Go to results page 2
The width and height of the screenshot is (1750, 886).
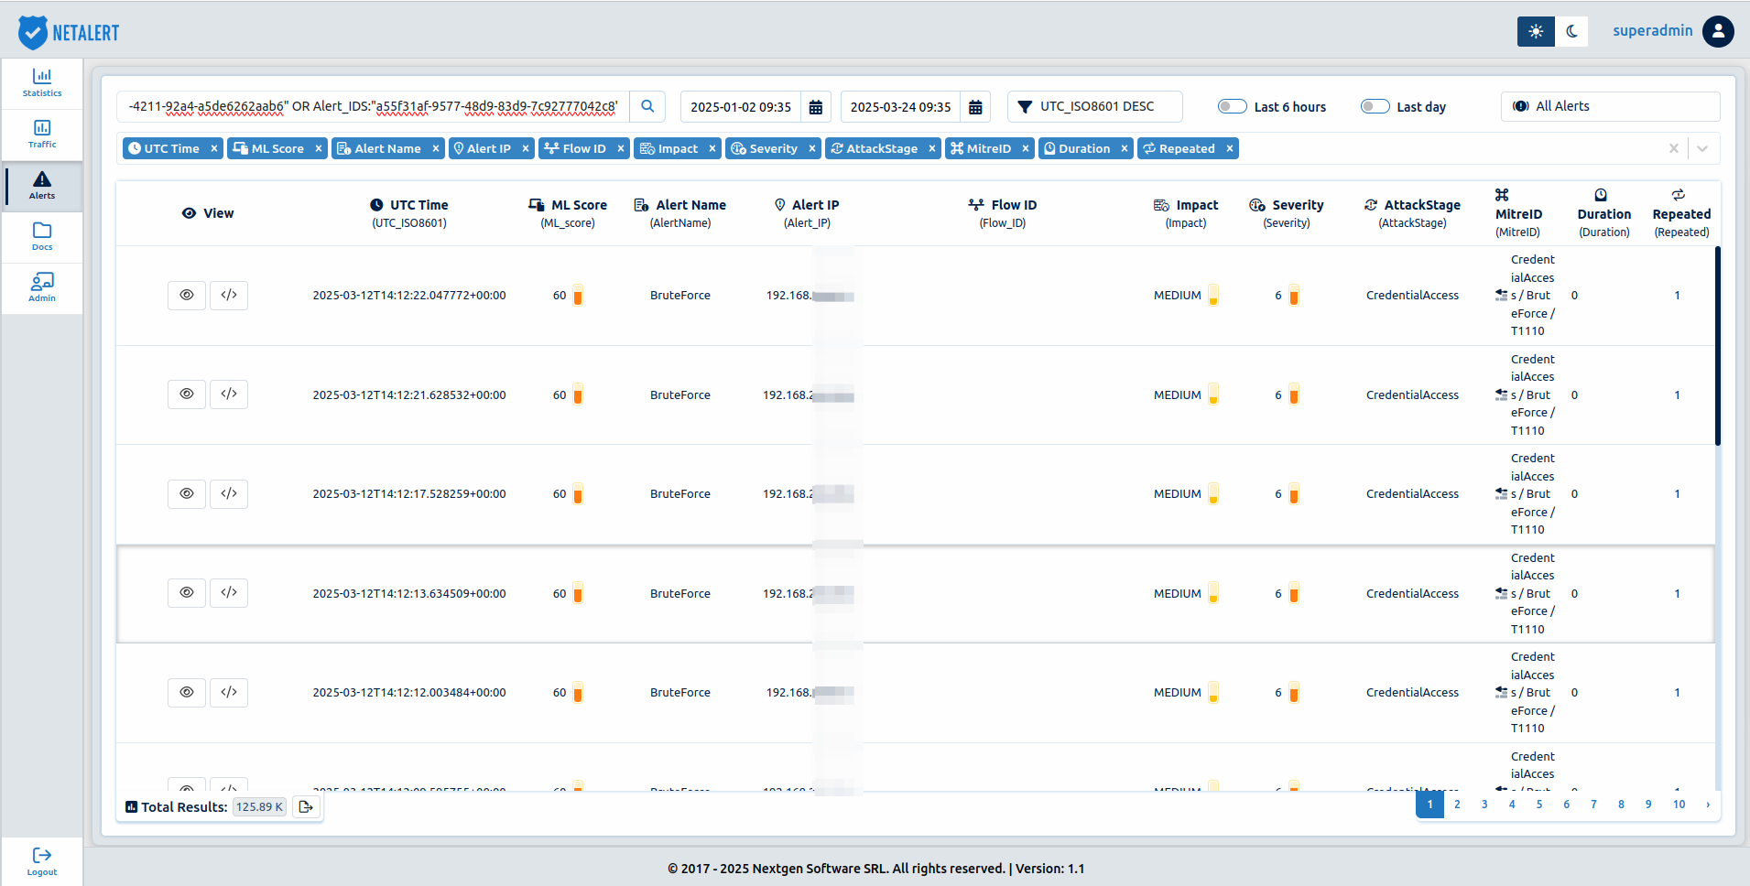pyautogui.click(x=1457, y=805)
